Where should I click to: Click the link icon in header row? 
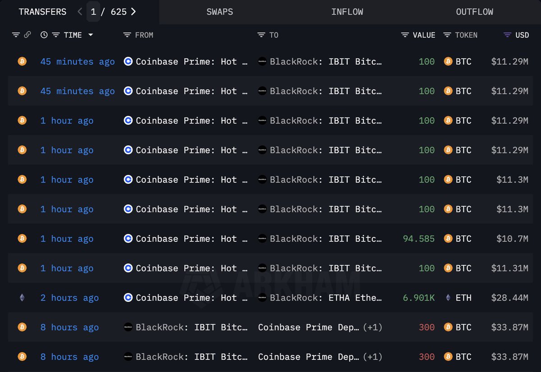point(27,35)
